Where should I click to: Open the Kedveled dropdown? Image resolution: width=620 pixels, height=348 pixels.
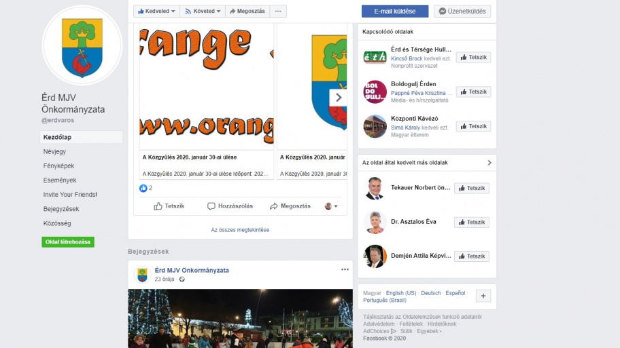(156, 11)
